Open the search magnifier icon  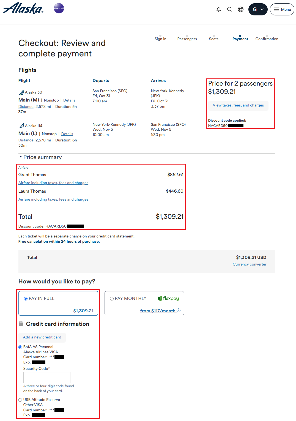tap(230, 9)
